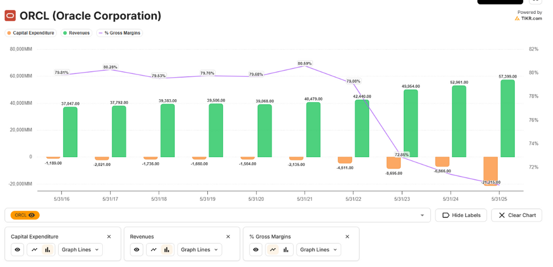Expand the ticker selector dropdown arrow
Image resolution: width=553 pixels, height=267 pixels.
pos(422,215)
